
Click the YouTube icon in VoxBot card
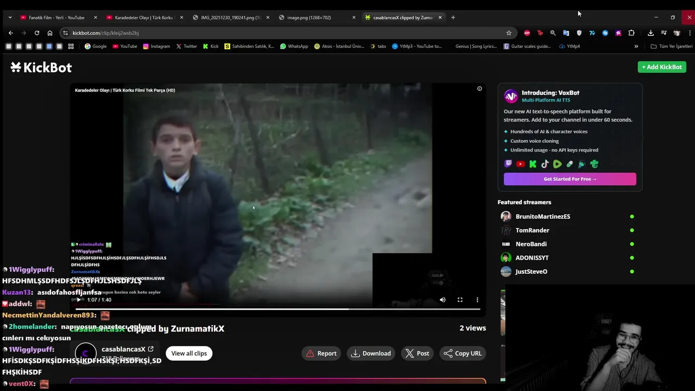pos(521,164)
